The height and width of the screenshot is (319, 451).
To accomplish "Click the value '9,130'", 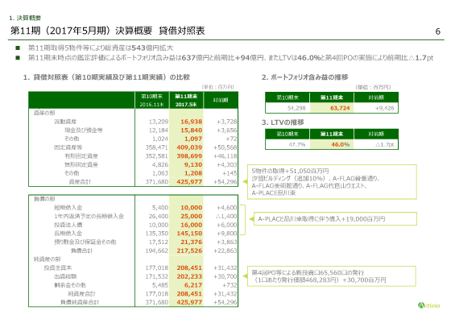I will point(193,164).
